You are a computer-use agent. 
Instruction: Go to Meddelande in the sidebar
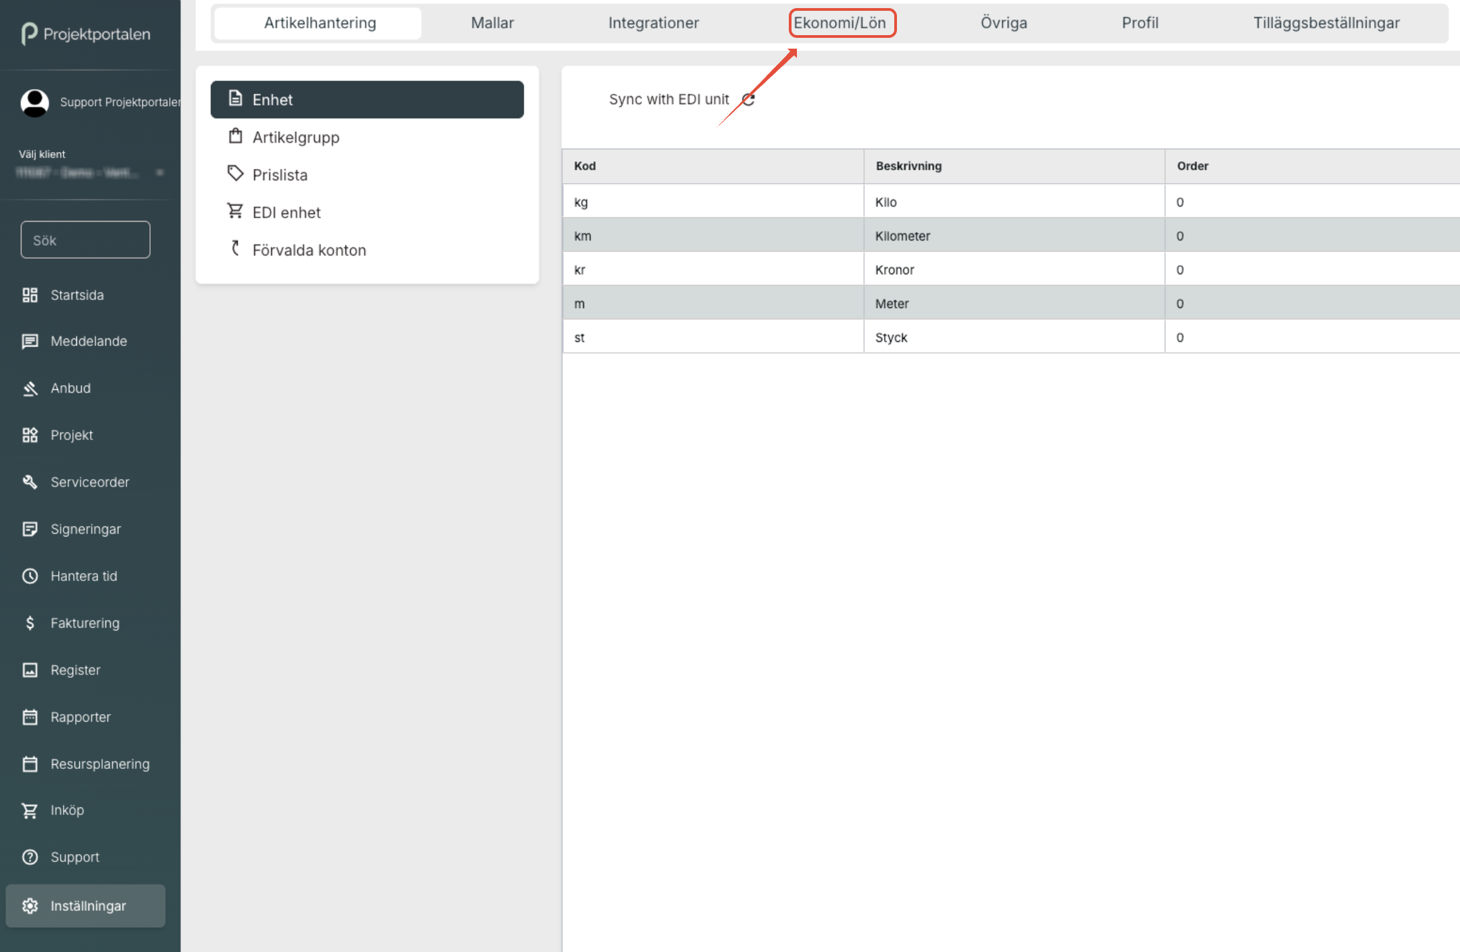pyautogui.click(x=88, y=341)
